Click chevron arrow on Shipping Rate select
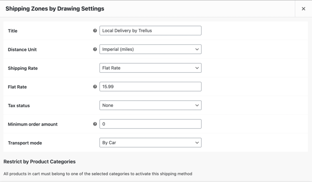The height and width of the screenshot is (182, 312). [197, 68]
